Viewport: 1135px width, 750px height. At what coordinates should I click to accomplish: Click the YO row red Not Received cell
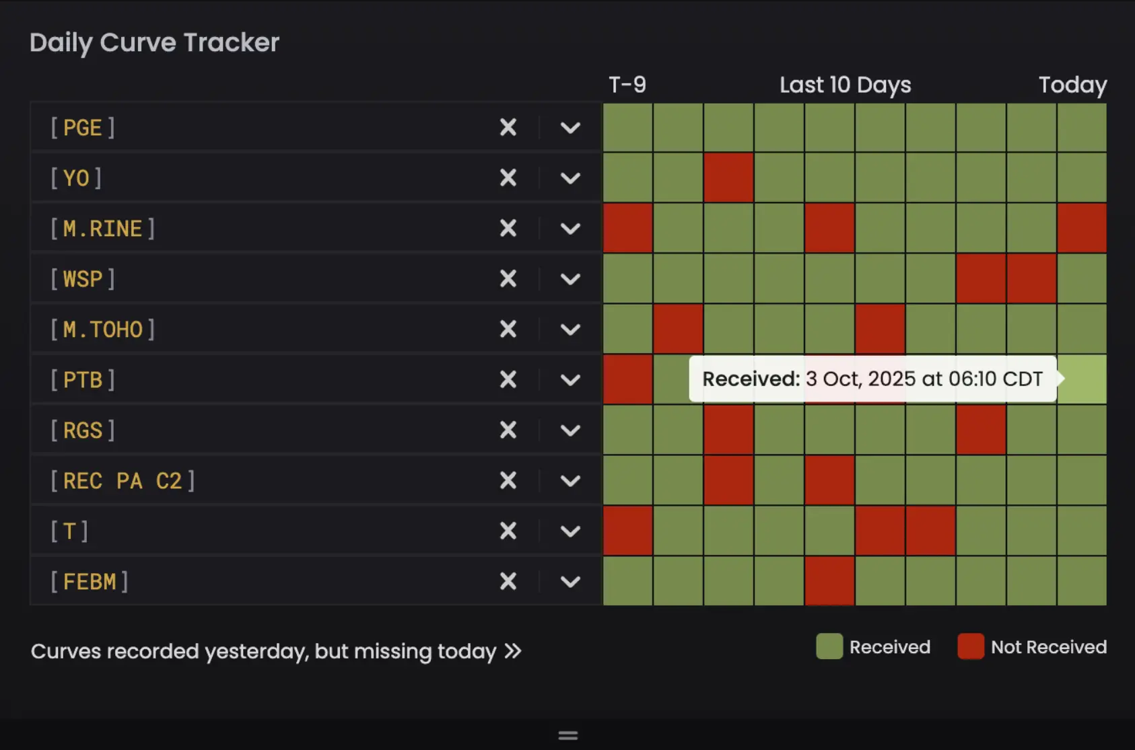point(728,178)
